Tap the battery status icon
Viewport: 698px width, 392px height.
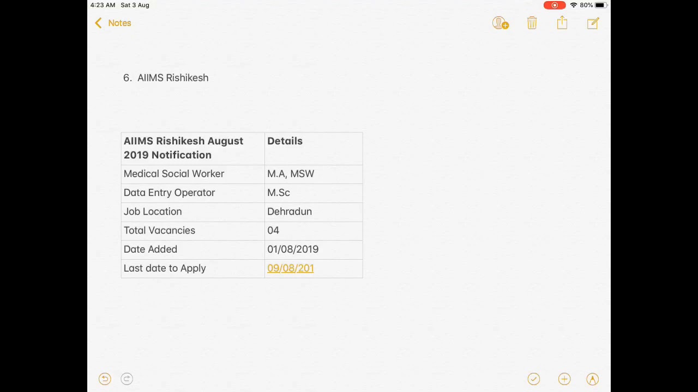[600, 5]
